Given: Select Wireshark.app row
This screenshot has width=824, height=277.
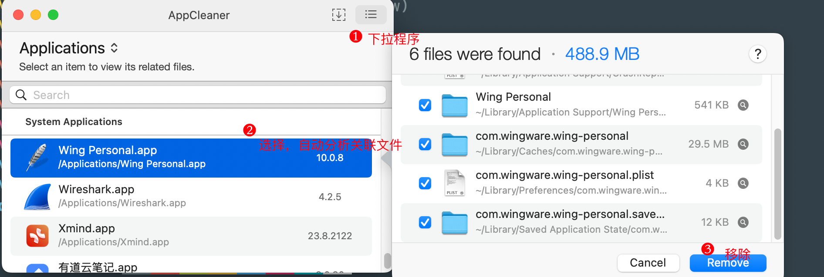Looking at the screenshot, I should 191,197.
